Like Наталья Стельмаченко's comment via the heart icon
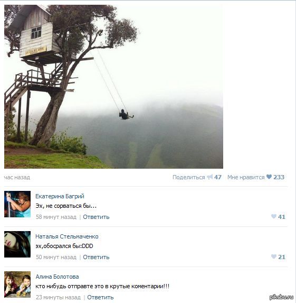Image resolution: width=296 pixels, height=303 pixels. coord(274,256)
